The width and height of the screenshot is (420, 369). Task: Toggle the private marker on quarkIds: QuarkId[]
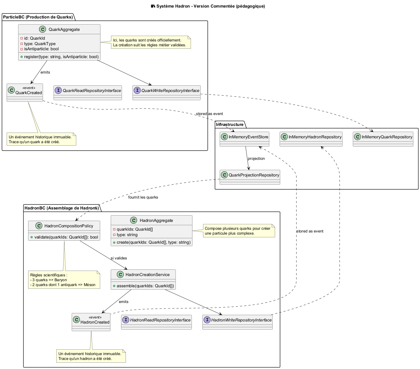pyautogui.click(x=115, y=229)
